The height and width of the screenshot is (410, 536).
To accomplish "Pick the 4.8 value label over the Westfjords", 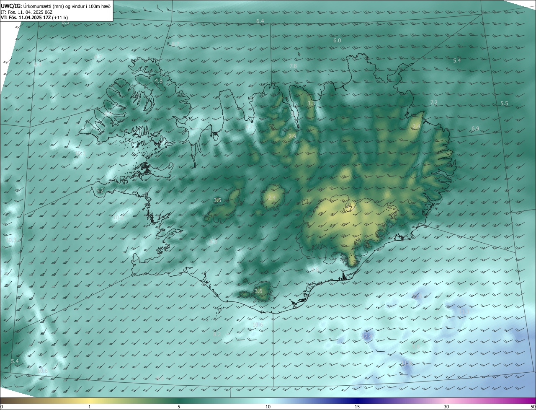I will tap(159, 80).
